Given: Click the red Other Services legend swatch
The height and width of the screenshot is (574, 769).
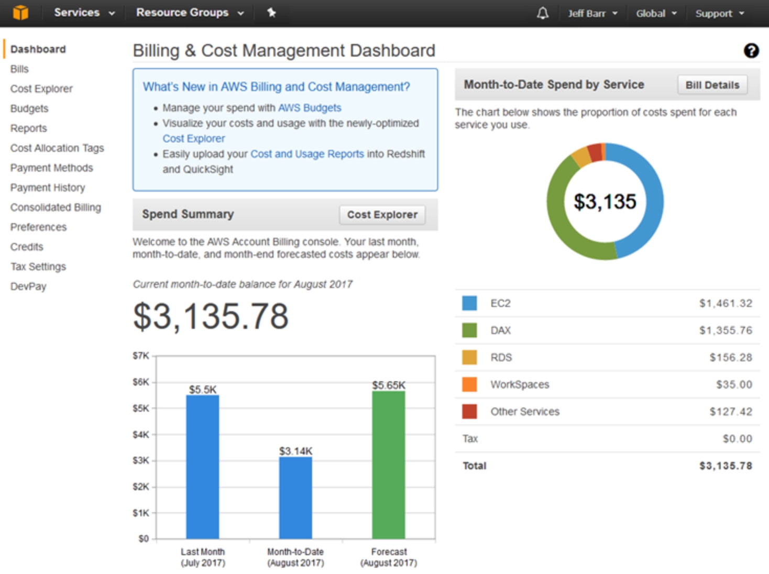Looking at the screenshot, I should [469, 412].
